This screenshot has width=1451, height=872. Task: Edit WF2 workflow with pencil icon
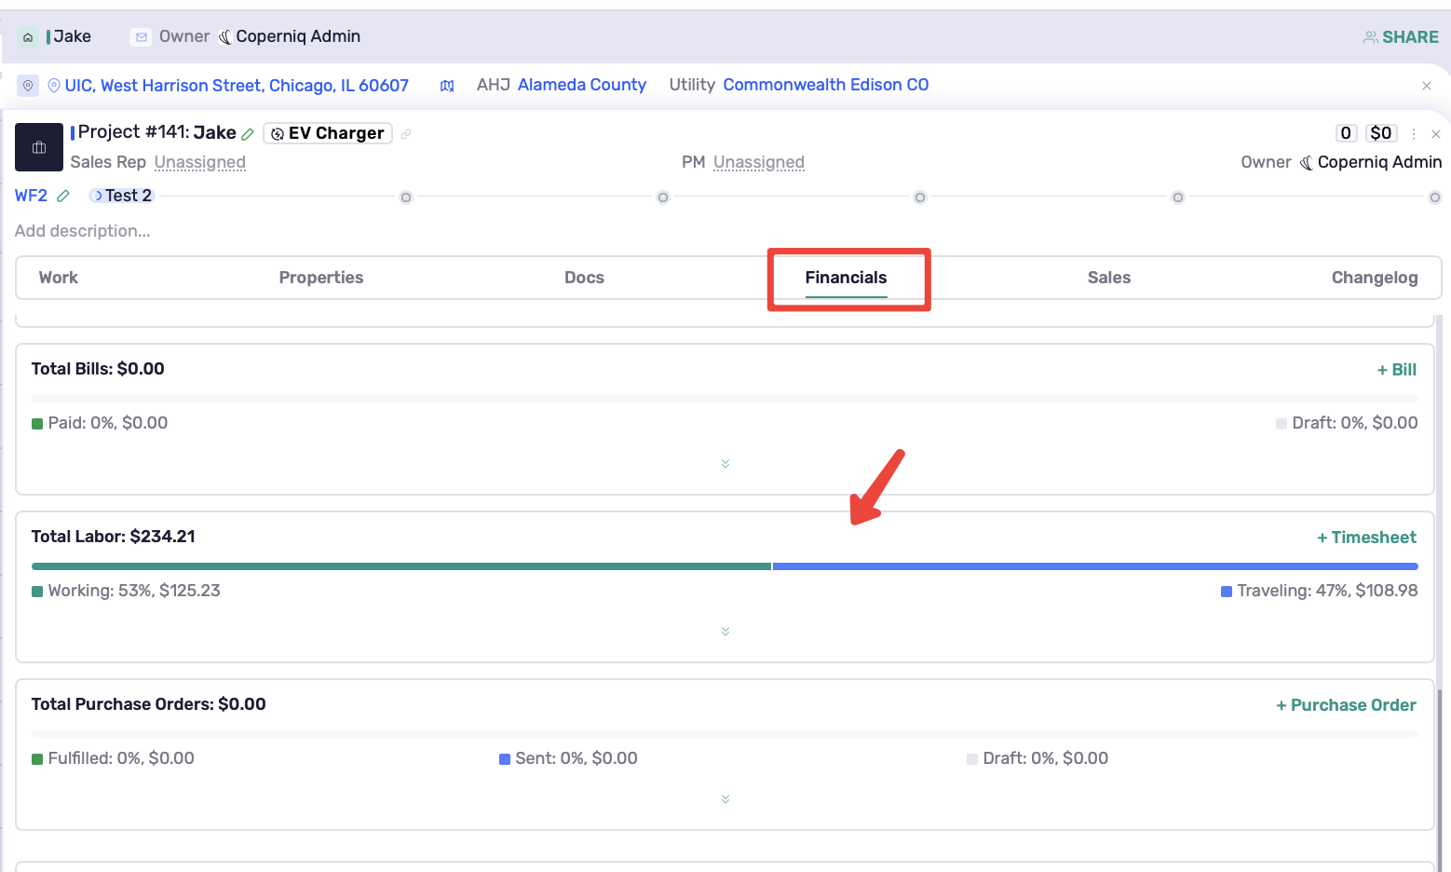coord(63,196)
